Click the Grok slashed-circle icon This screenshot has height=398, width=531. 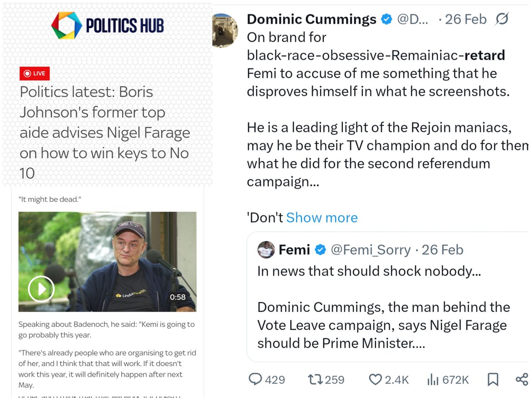(x=502, y=19)
